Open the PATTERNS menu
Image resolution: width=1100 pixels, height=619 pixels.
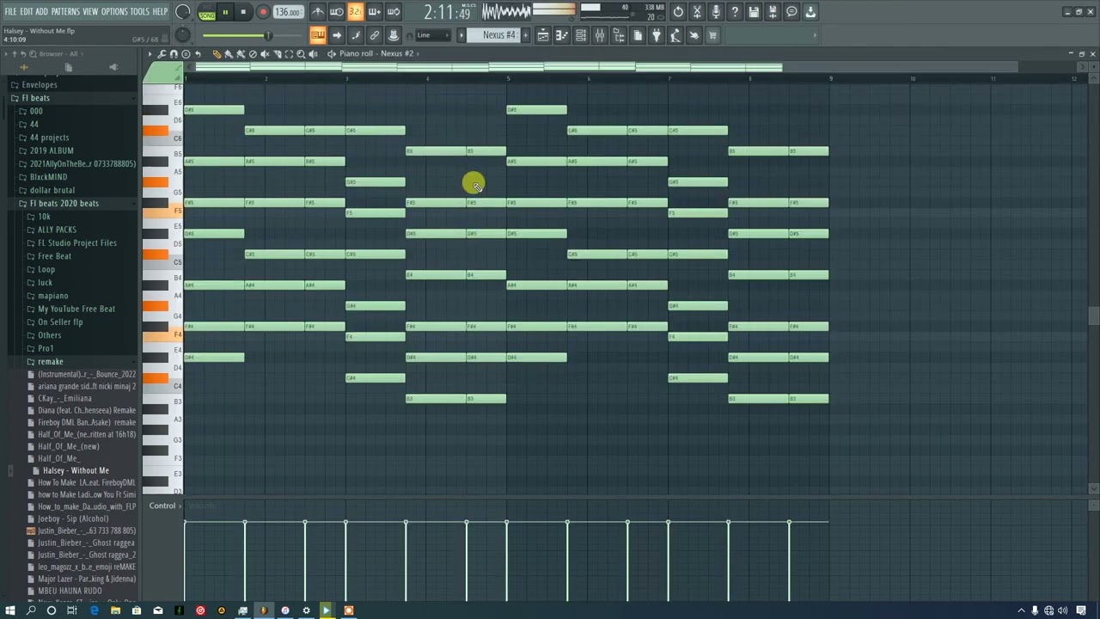pyautogui.click(x=65, y=11)
